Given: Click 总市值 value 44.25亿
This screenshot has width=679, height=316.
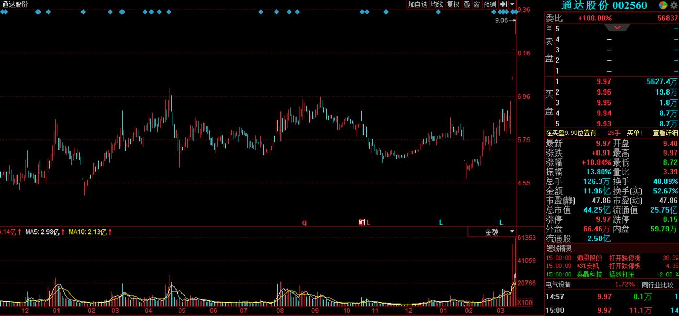Looking at the screenshot, I should (x=597, y=210).
